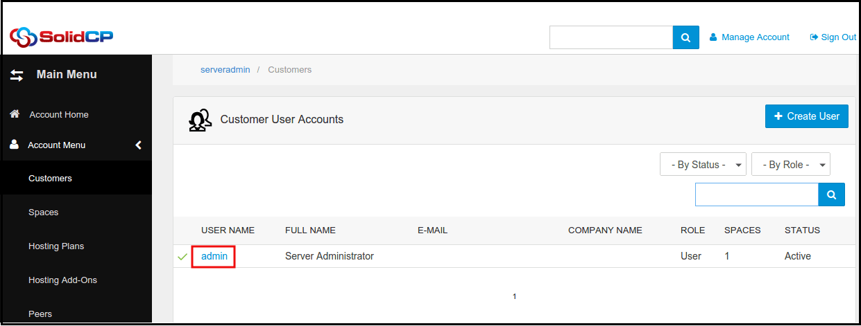Focus the customer search text field
Image resolution: width=861 pixels, height=326 pixels.
coord(756,194)
